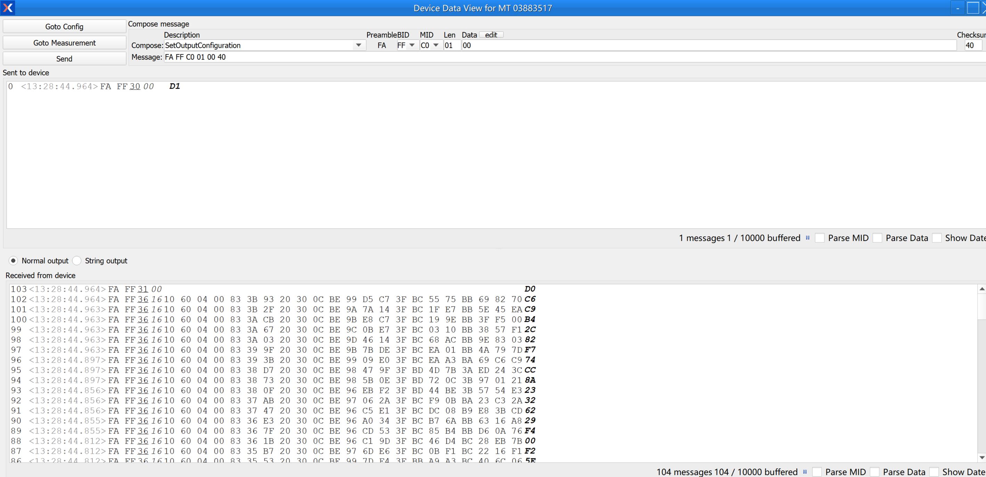
Task: Click the '1 messages 1 / 10000 buffered' status
Action: 739,238
